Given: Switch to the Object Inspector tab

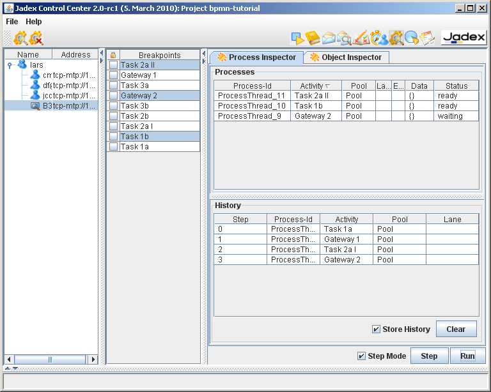Looking at the screenshot, I should tap(346, 57).
